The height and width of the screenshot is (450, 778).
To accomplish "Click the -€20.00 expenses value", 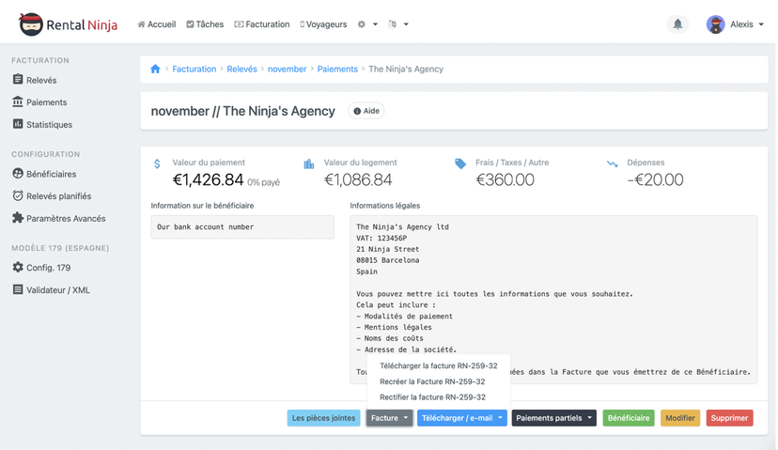I will (x=655, y=179).
